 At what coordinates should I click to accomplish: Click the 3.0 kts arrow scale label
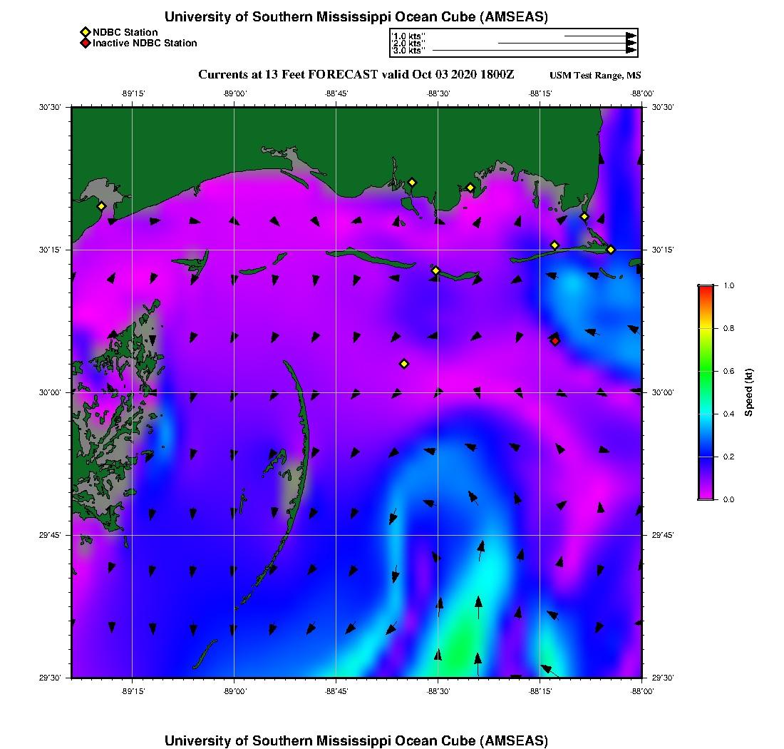point(408,51)
